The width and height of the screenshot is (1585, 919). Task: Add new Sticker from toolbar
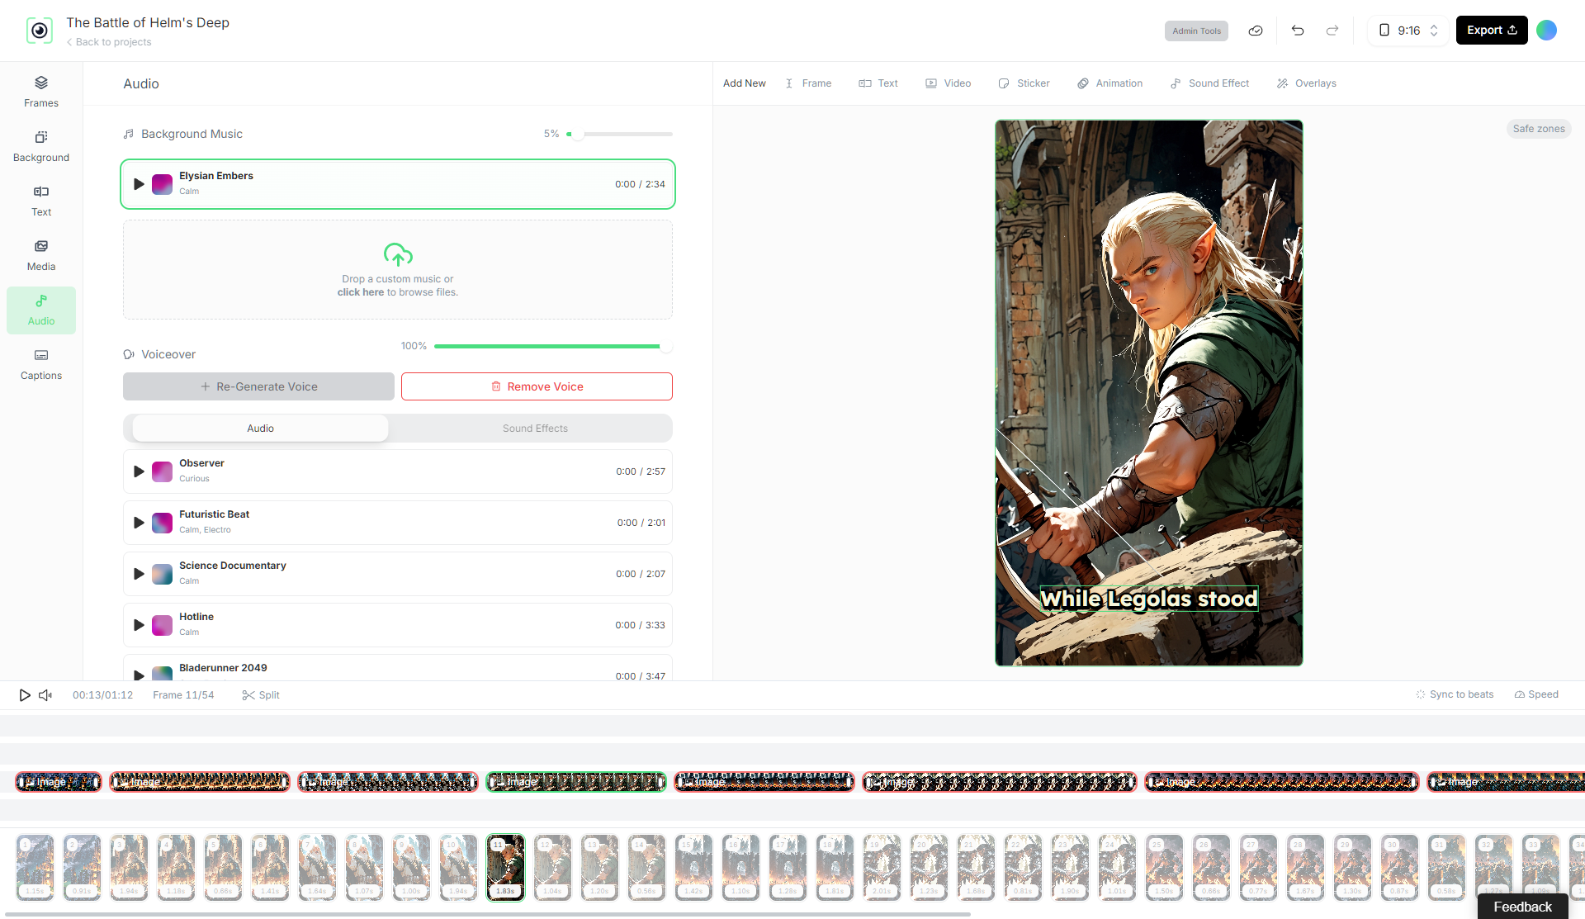pos(1024,83)
